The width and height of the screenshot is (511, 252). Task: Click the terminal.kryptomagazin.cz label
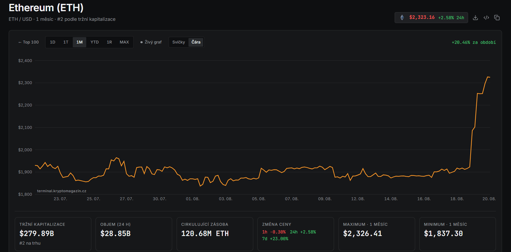[x=62, y=191]
